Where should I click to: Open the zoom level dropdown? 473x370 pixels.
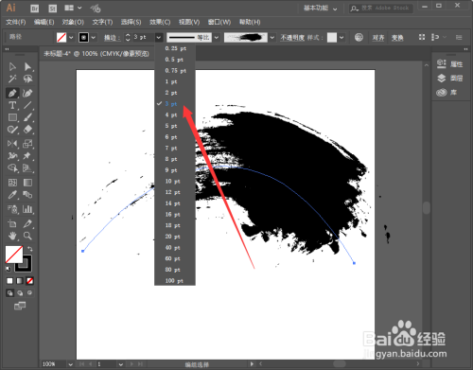click(71, 364)
